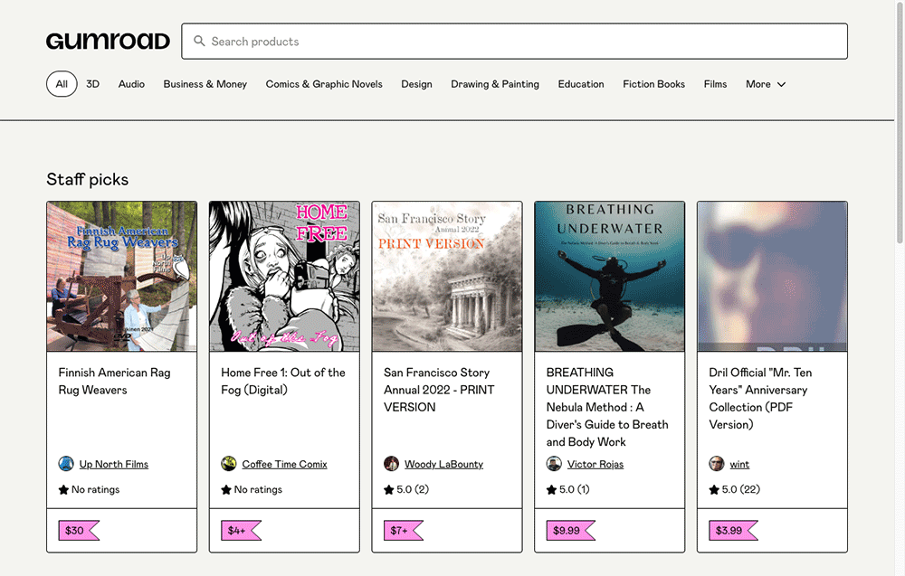
Task: Open Up North Films creator link
Action: (113, 464)
